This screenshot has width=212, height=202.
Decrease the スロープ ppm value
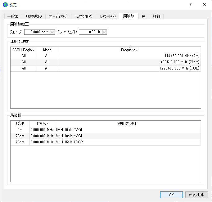52,33
